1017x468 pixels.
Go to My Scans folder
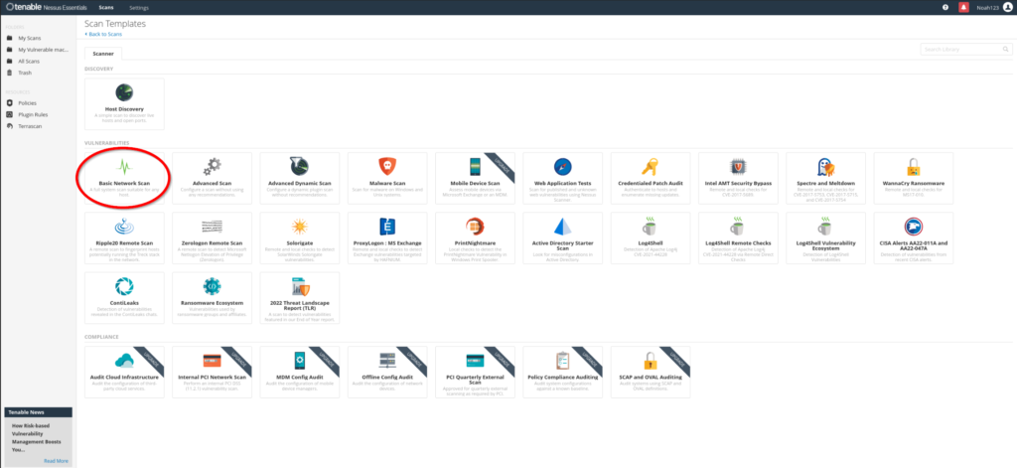click(29, 39)
